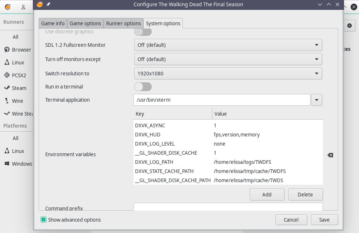
Task: Click the Value column header
Action: [267, 114]
